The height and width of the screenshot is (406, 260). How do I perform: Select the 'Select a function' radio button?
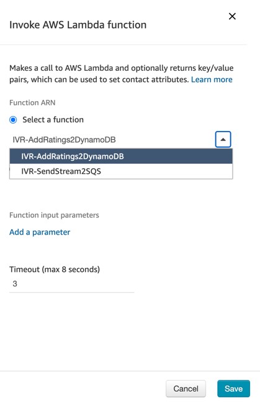point(13,120)
